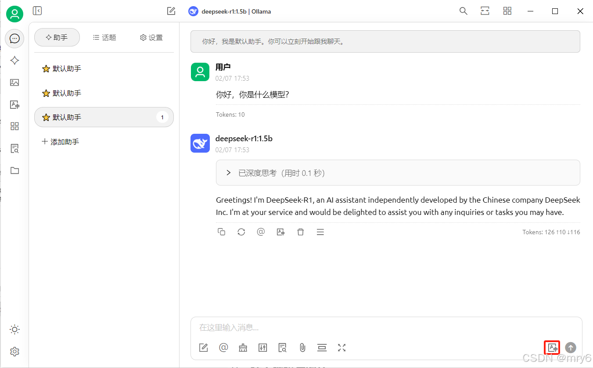Switch to the 设置 tab
This screenshot has width=593, height=368.
[x=151, y=37]
